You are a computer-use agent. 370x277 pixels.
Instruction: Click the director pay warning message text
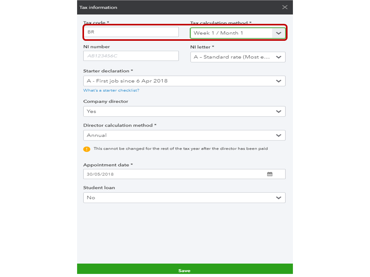click(180, 149)
